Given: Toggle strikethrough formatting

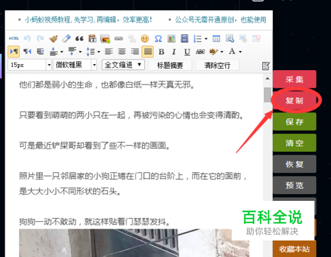Looking at the screenshot, I should click(200, 52).
